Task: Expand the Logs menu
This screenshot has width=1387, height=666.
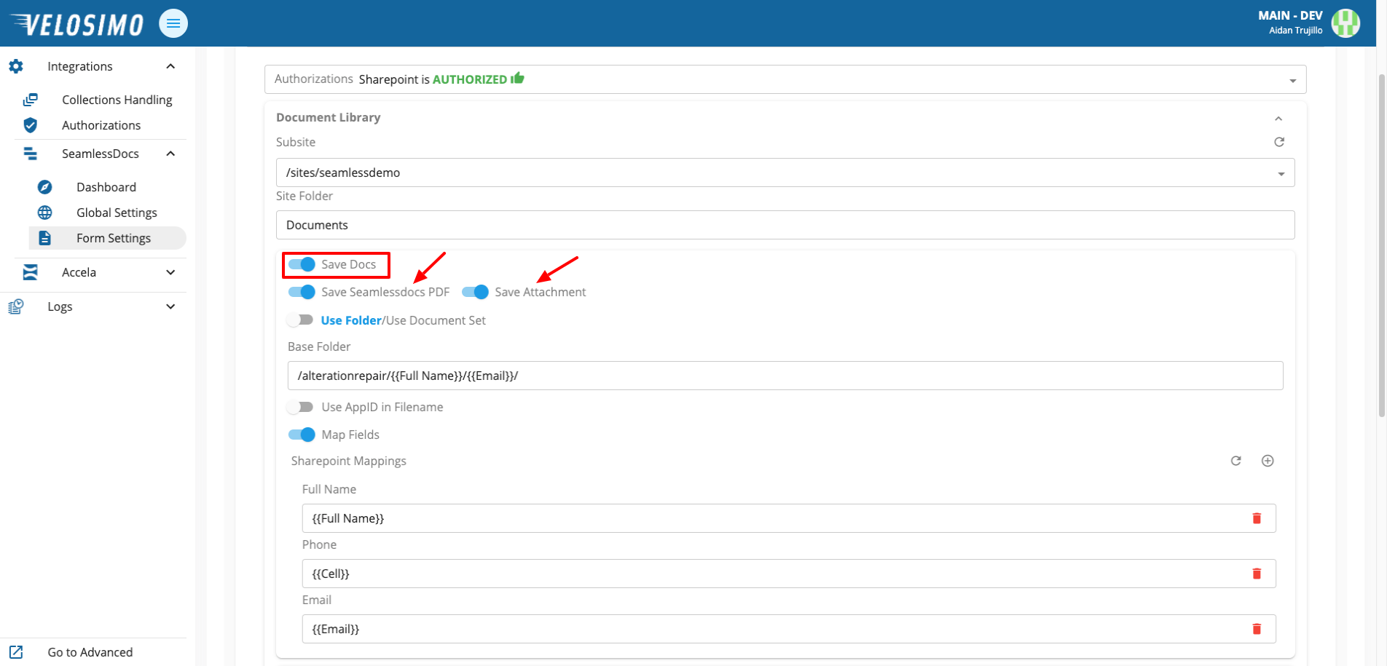Action: tap(170, 306)
